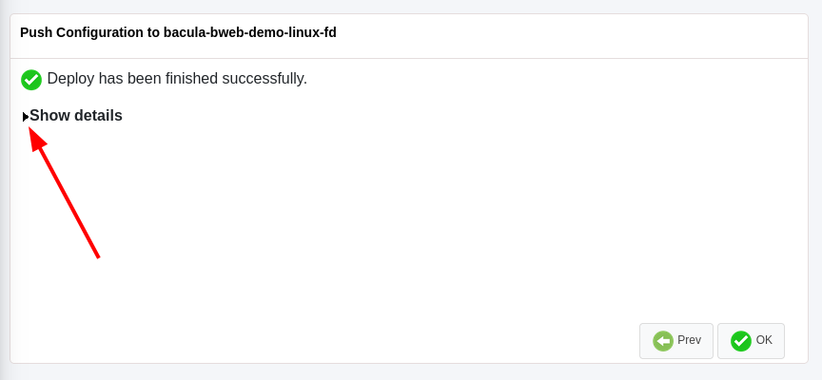Confirm the deployment with the OK button
The height and width of the screenshot is (380, 822).
[751, 341]
